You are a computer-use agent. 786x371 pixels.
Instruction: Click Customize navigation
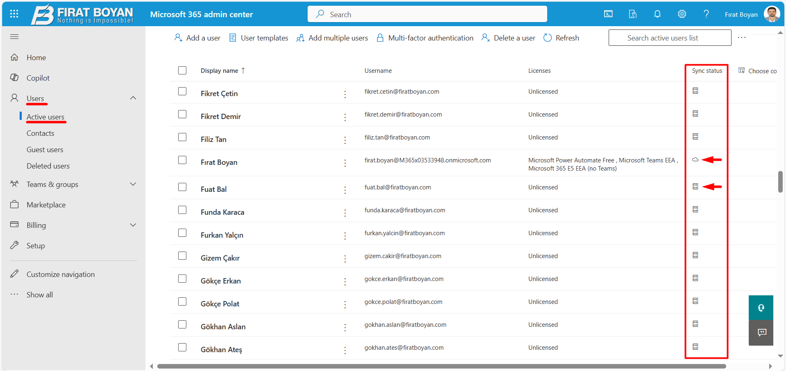(61, 274)
